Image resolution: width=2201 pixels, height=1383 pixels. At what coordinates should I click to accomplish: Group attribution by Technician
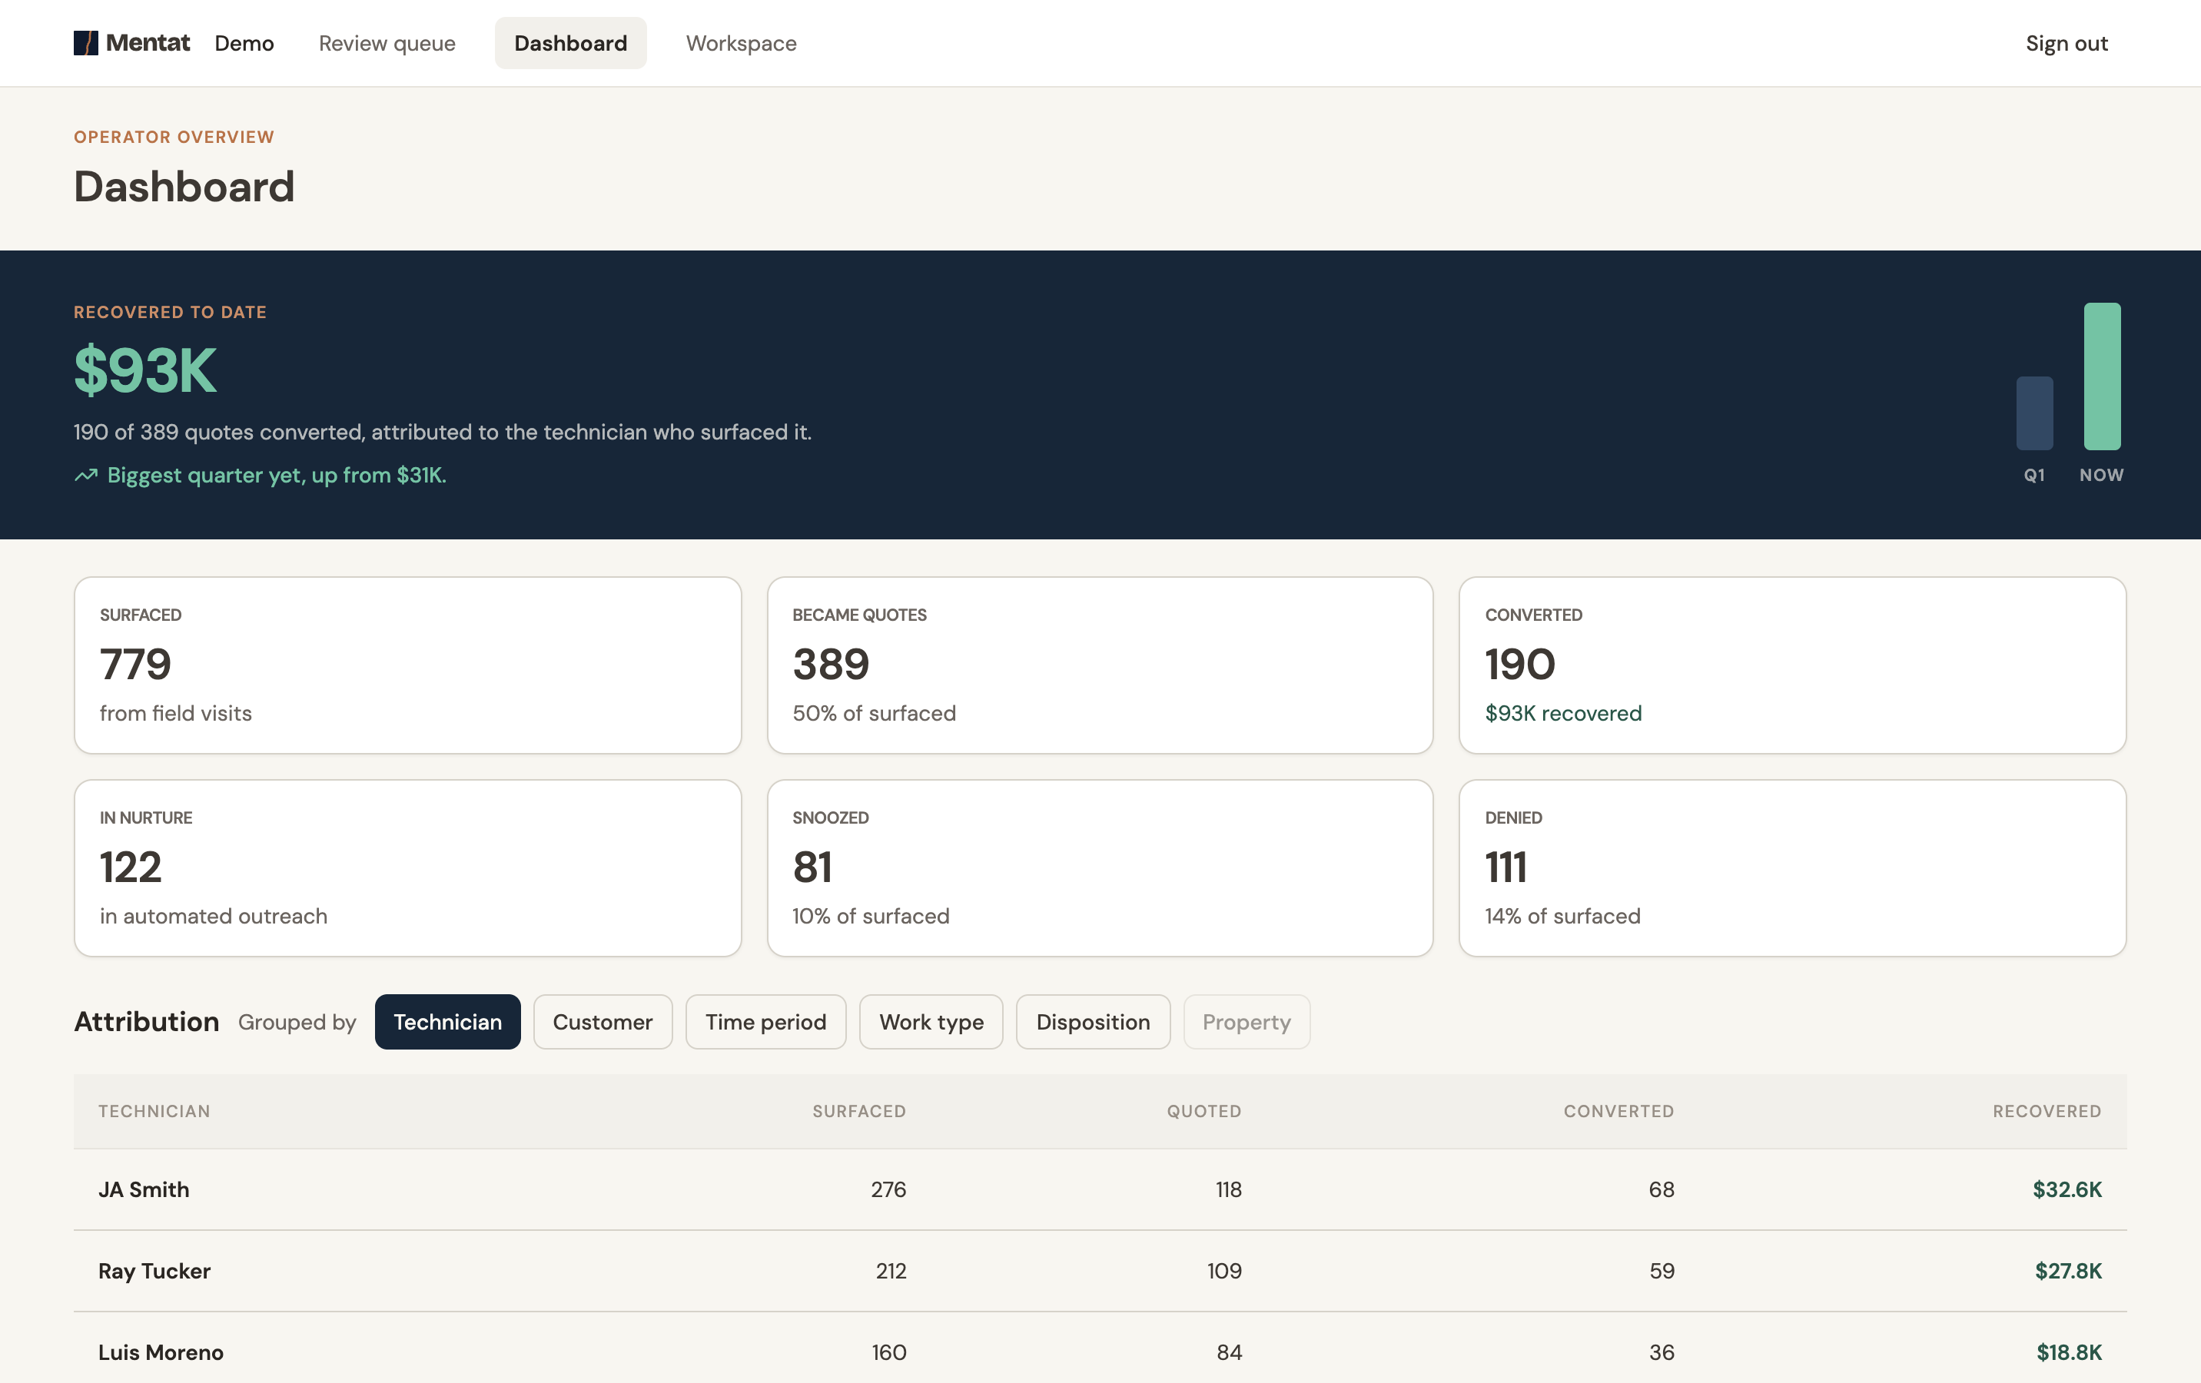click(x=448, y=1022)
